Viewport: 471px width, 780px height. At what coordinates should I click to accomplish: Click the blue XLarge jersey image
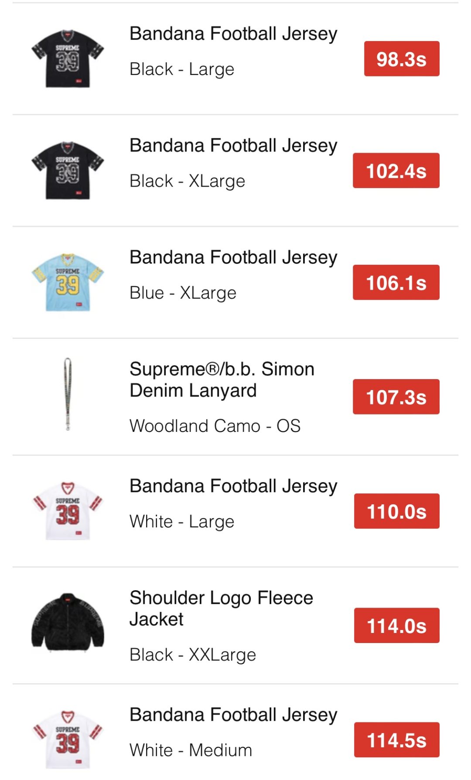pyautogui.click(x=68, y=282)
